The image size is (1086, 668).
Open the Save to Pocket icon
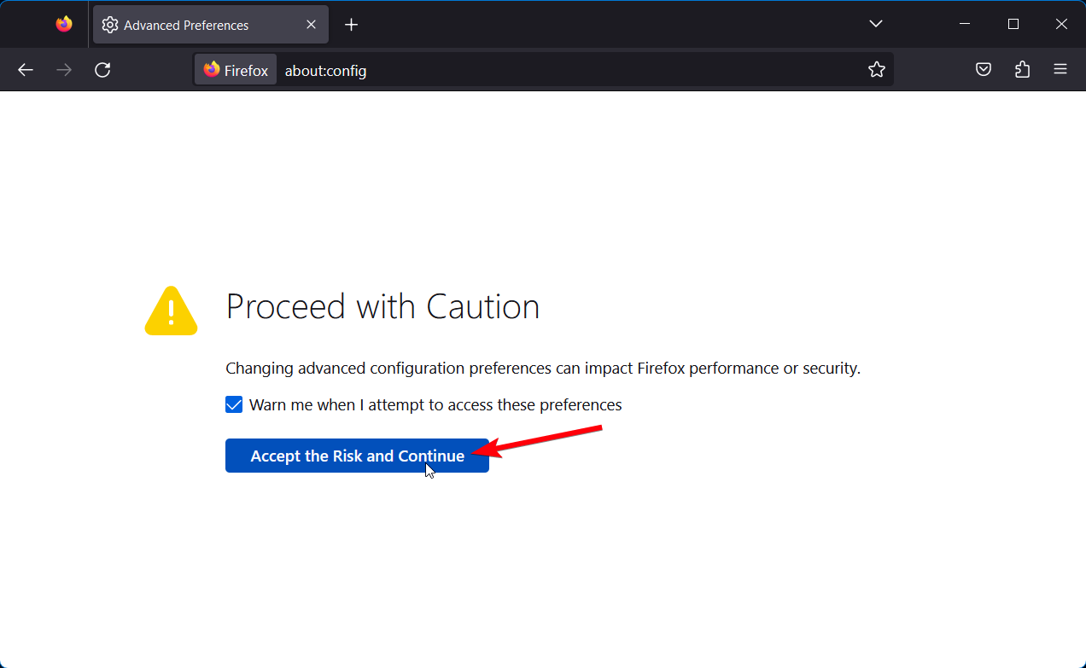coord(984,70)
